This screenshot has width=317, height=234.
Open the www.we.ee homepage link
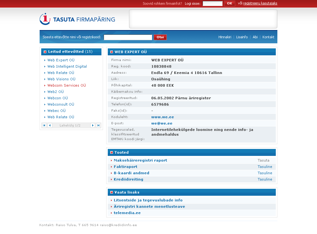point(163,117)
